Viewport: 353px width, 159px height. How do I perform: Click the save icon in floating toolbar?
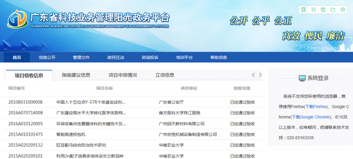point(323,10)
